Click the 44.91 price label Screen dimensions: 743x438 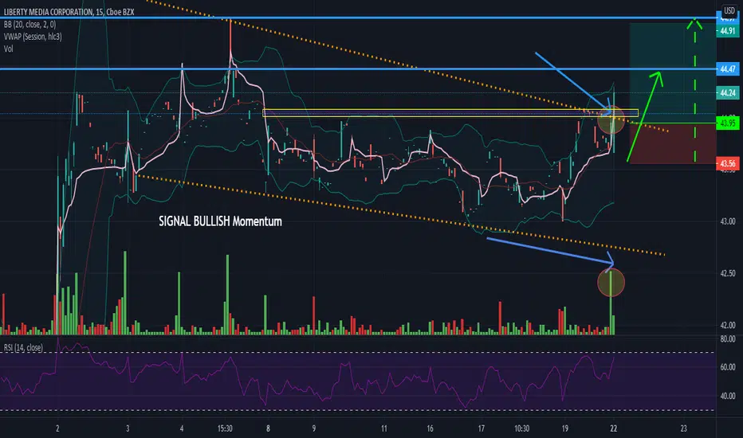727,31
